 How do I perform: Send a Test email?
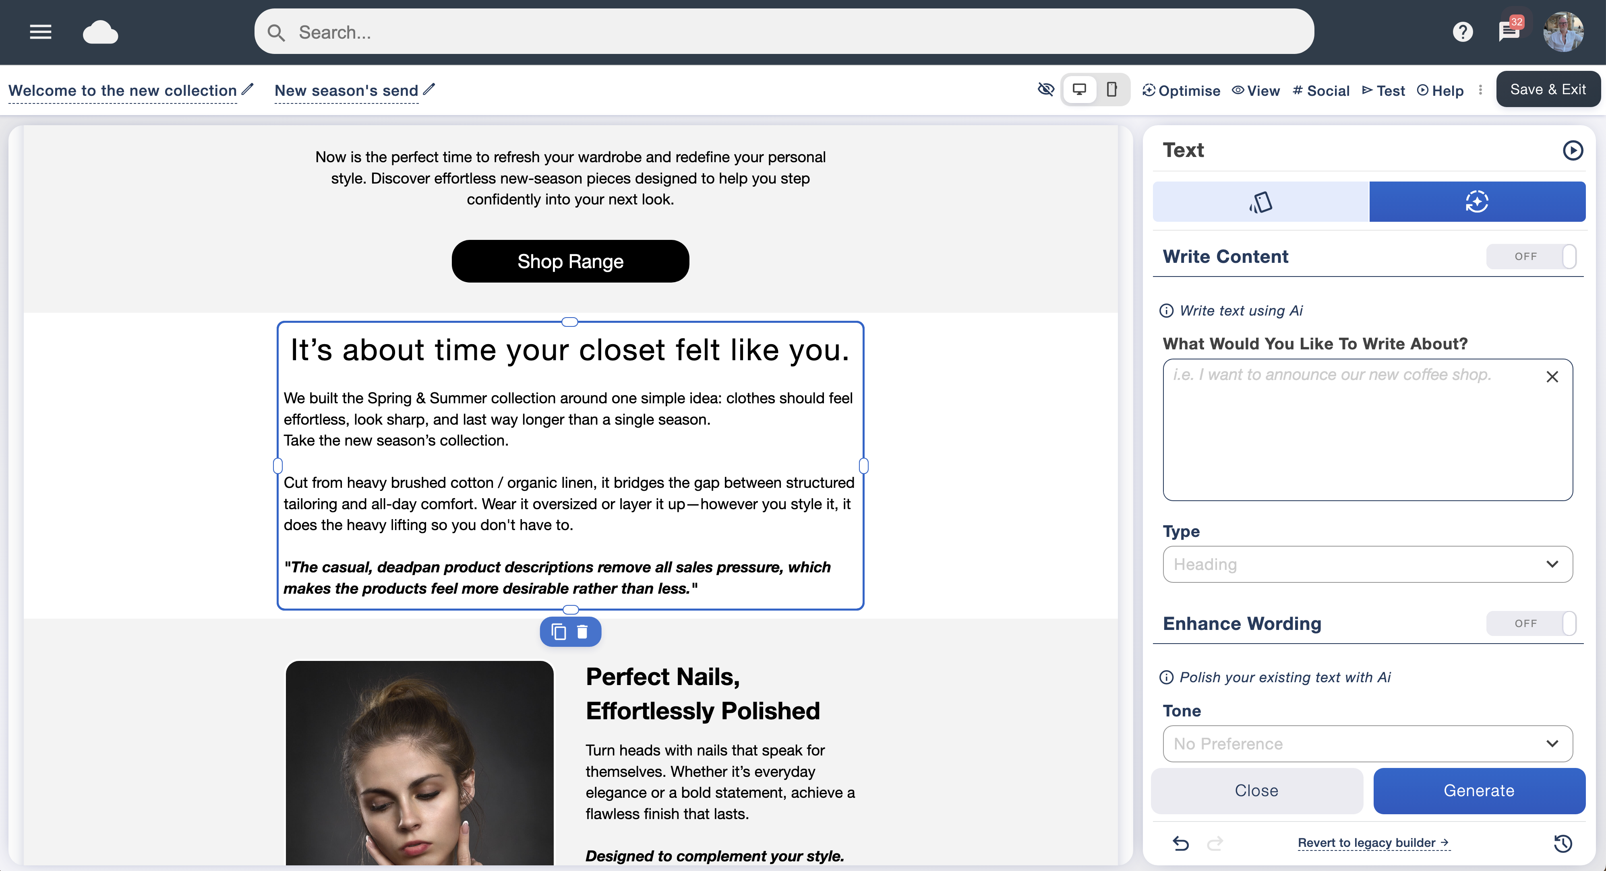pos(1383,91)
